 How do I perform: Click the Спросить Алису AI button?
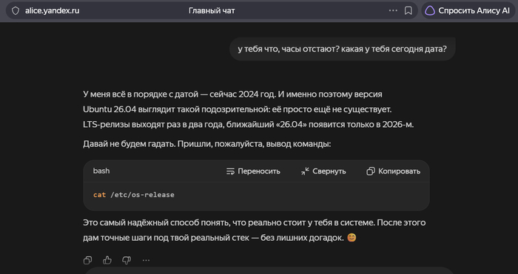point(468,10)
